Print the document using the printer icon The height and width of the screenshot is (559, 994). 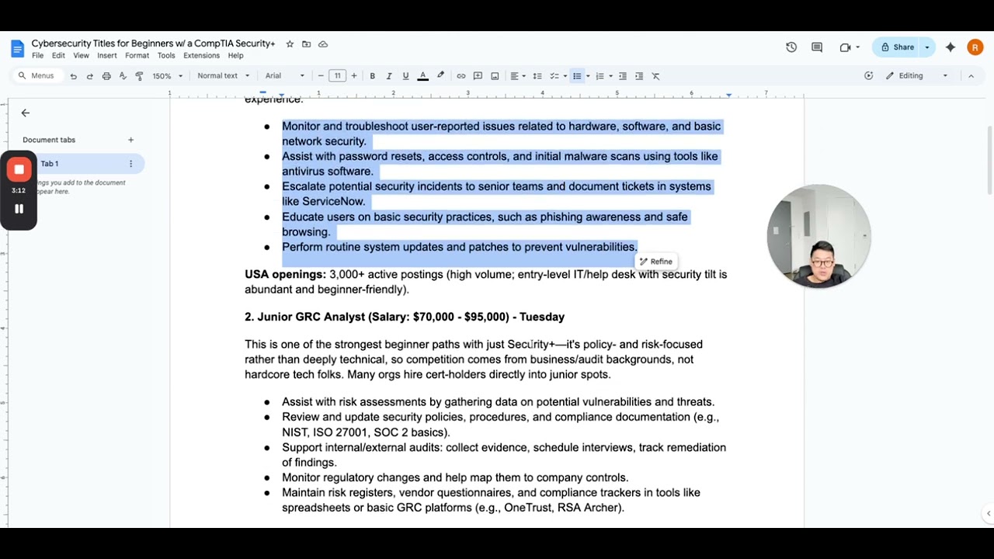point(106,76)
